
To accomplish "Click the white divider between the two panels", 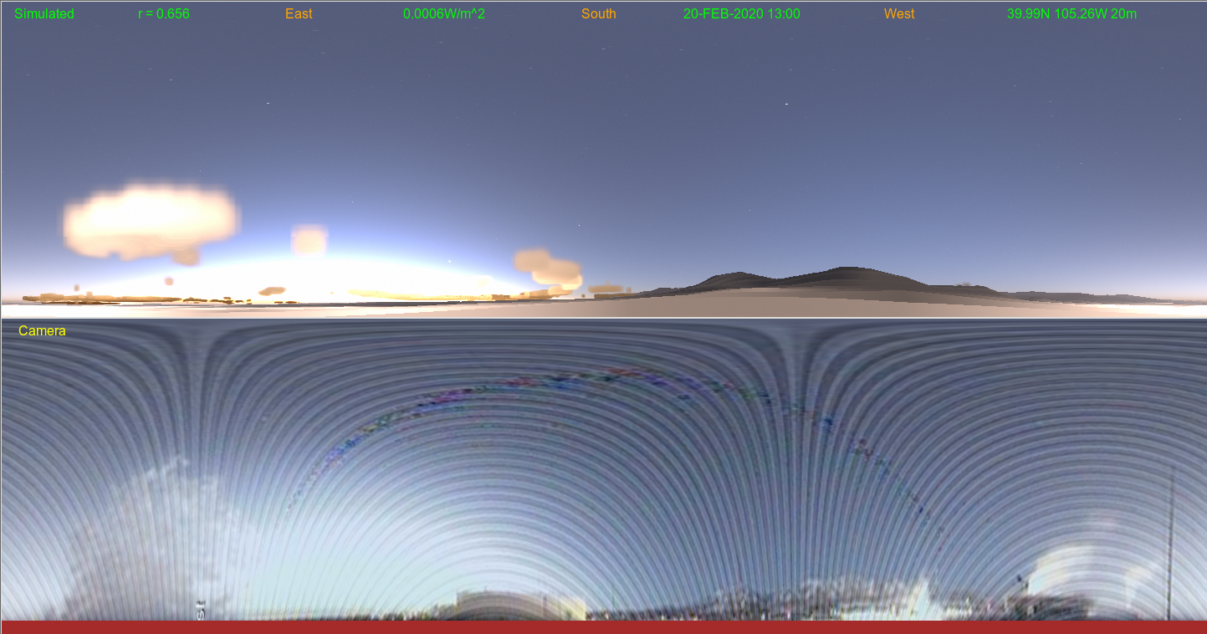I will click(603, 318).
